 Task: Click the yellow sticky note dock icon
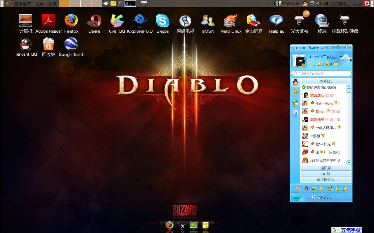(205, 225)
